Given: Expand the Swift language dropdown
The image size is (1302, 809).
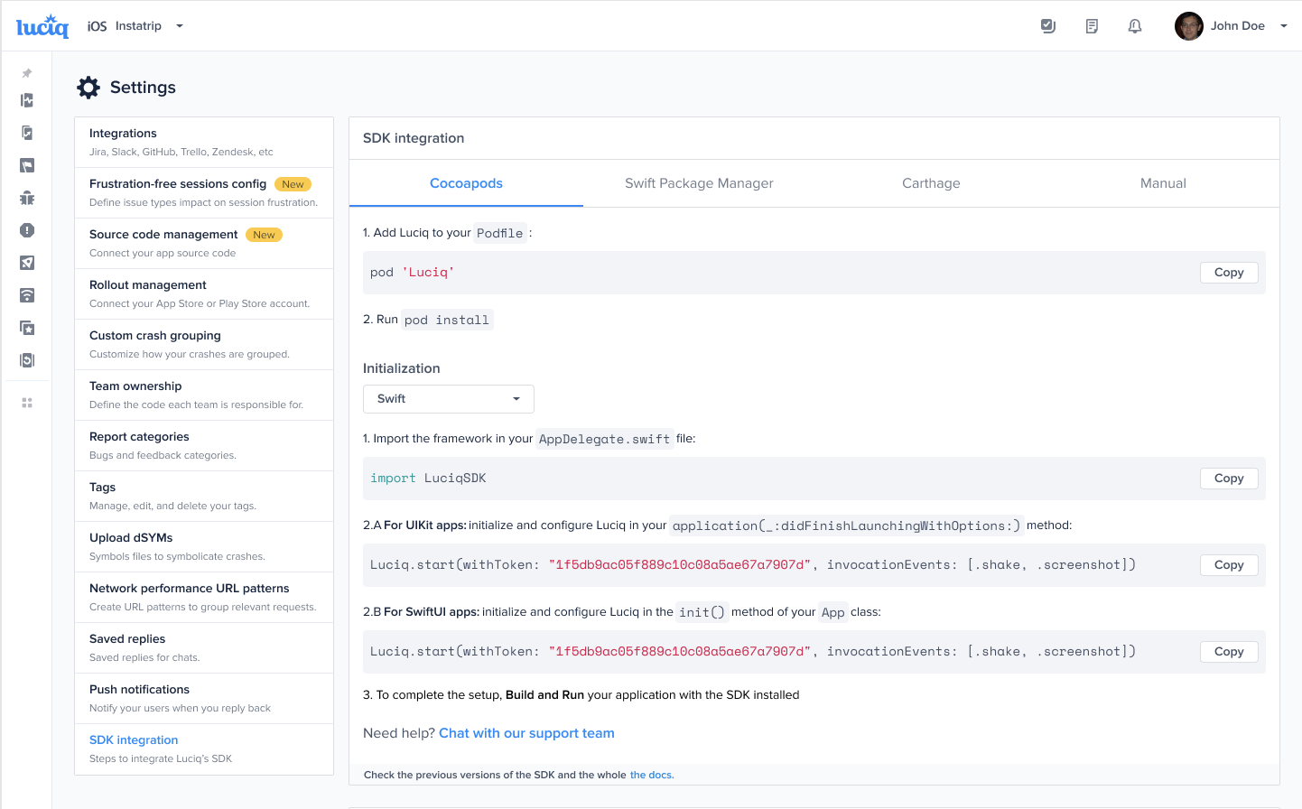Looking at the screenshot, I should (x=448, y=399).
